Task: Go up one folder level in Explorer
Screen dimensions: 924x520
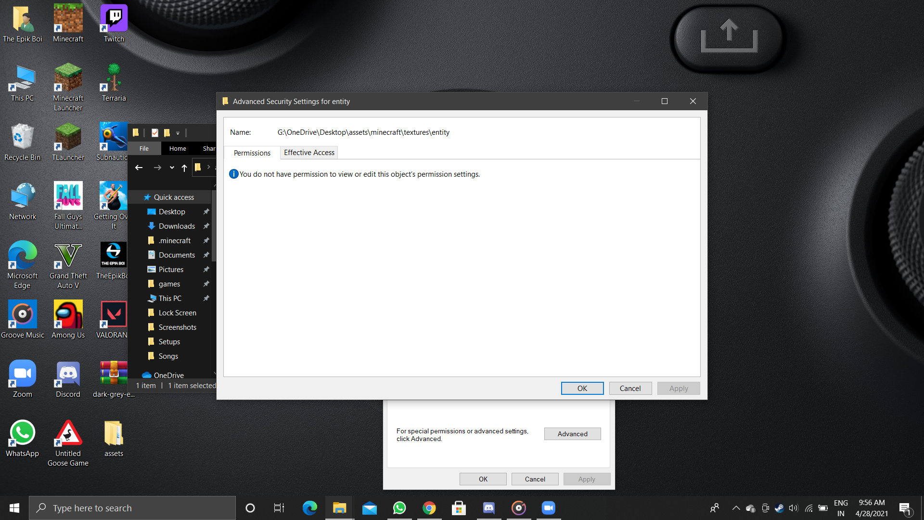Action: pos(184,168)
